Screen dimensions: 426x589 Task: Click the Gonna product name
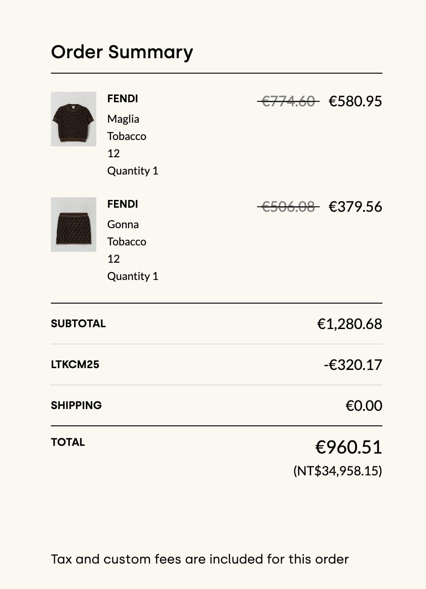click(x=123, y=225)
